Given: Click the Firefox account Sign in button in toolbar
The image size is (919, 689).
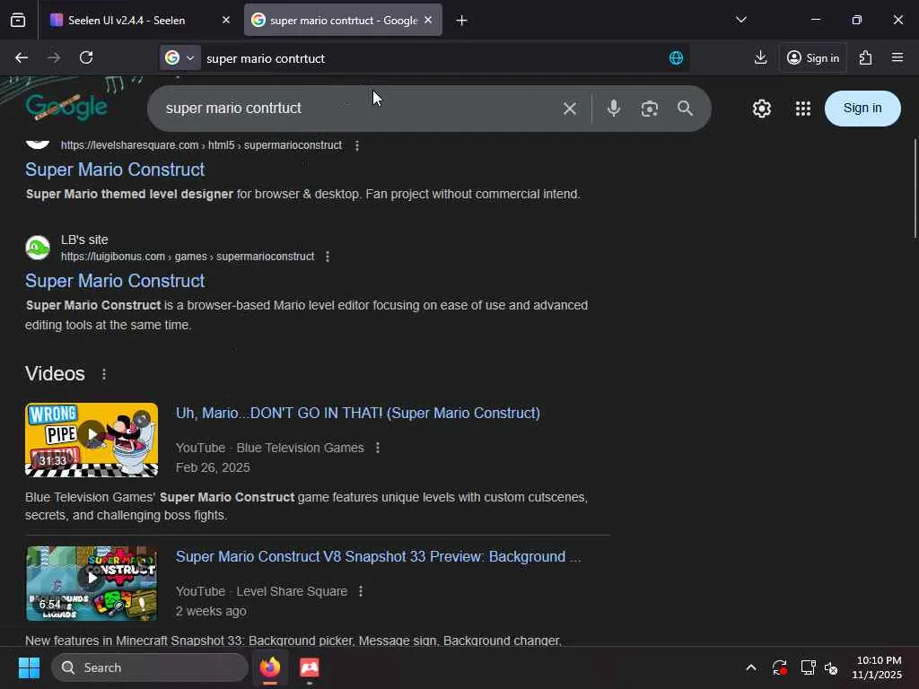Looking at the screenshot, I should click(813, 57).
